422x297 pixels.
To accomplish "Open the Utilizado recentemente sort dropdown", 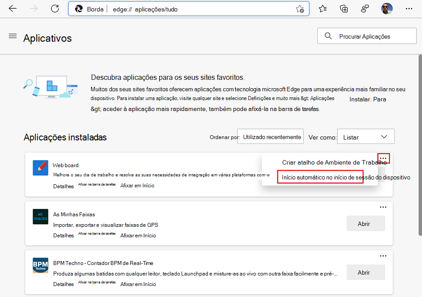I will coord(270,136).
